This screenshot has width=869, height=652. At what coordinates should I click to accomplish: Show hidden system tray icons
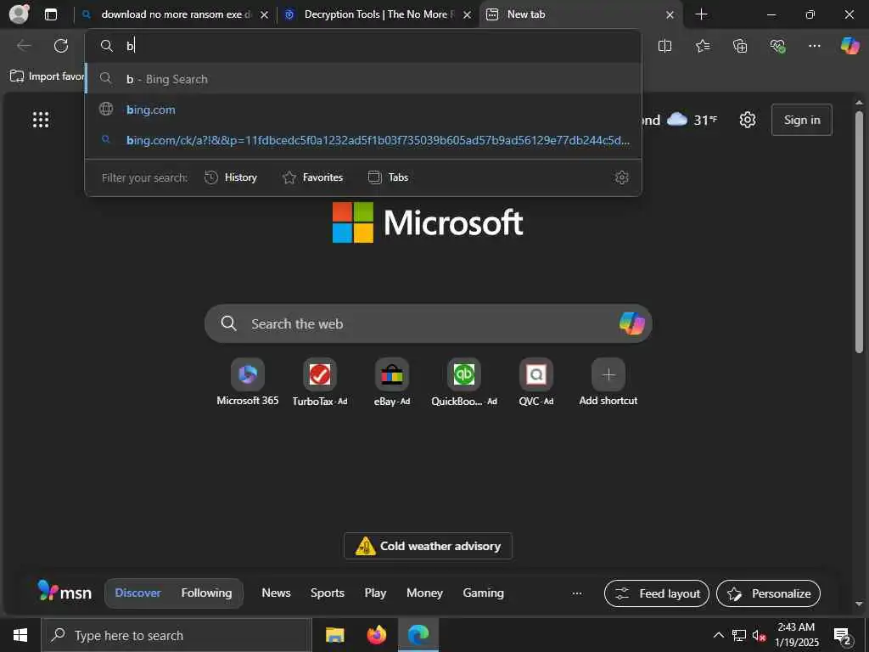pyautogui.click(x=718, y=635)
